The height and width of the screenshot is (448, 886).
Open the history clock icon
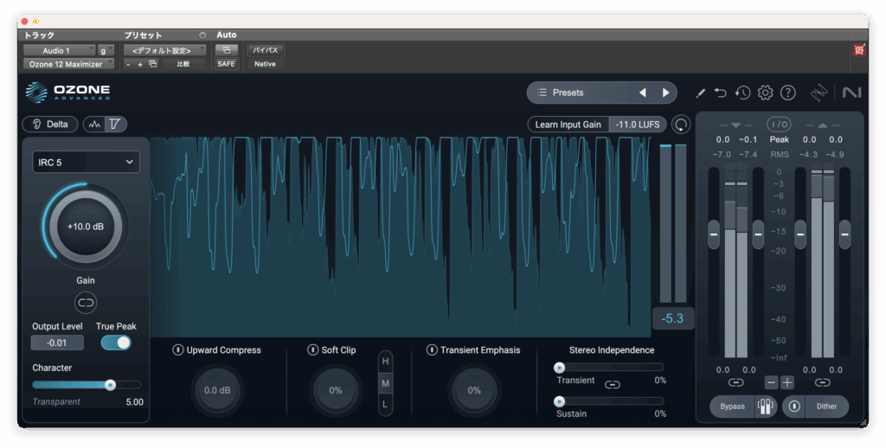(x=742, y=93)
